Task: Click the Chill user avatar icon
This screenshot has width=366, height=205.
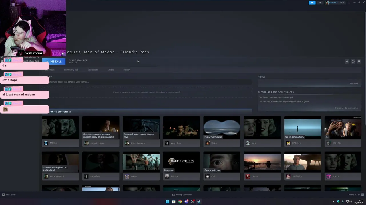Action: pos(208,177)
